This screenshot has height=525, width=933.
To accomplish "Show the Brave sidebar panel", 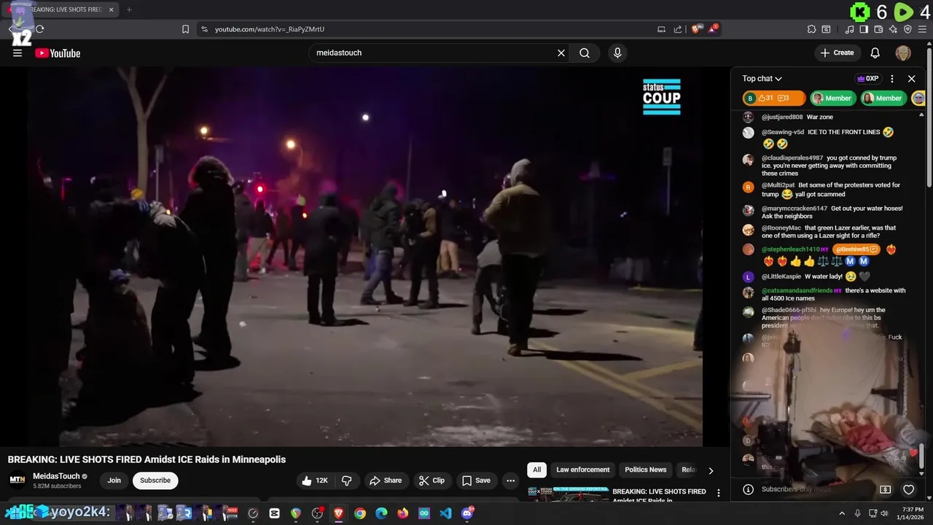I will click(864, 29).
